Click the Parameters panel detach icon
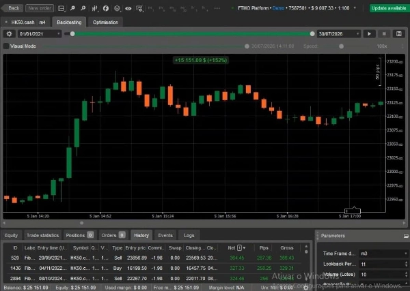Screen dimensions: 410x291 pyautogui.click(x=406, y=236)
